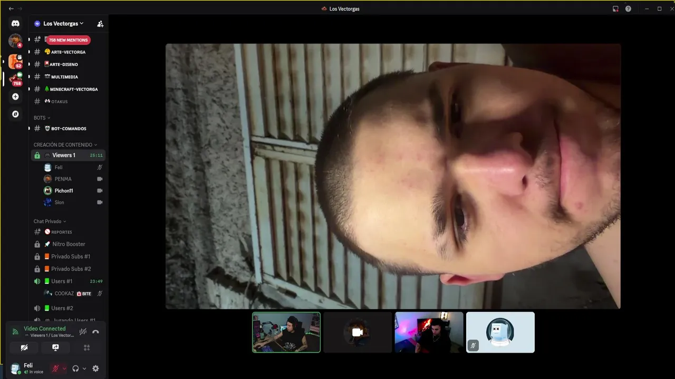The height and width of the screenshot is (379, 675).
Task: Click the camera icon next to Sion
Action: pos(100,202)
